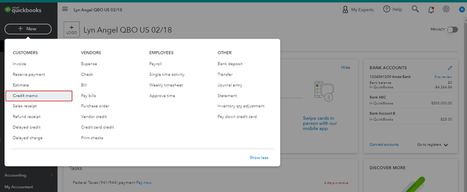Select Journal entry
Viewport: 467px width, 192px height.
click(230, 85)
